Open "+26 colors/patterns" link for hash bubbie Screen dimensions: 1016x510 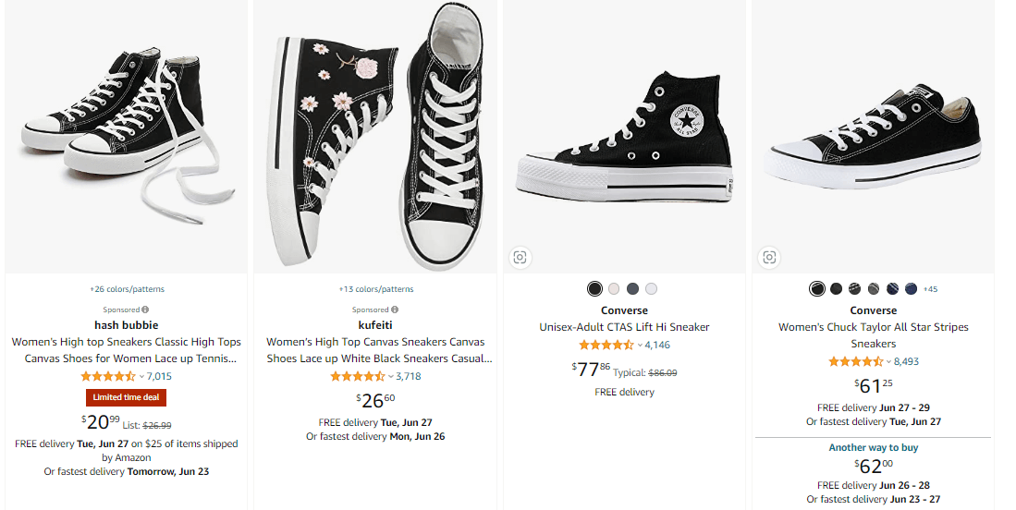[x=127, y=289]
